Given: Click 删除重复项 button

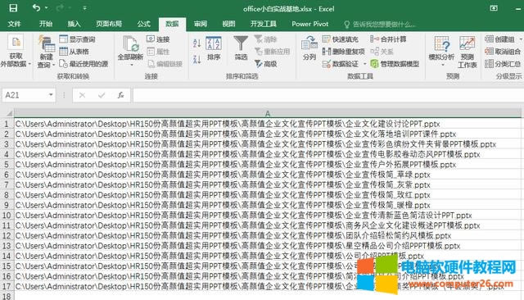Looking at the screenshot, I should [344, 52].
